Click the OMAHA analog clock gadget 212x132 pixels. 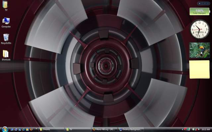pos(200,29)
